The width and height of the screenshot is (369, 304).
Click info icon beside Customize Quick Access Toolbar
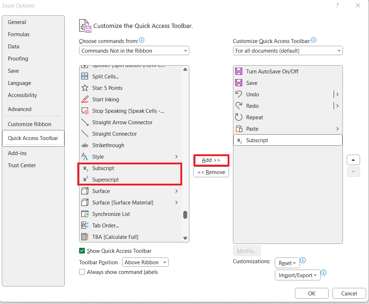314,40
